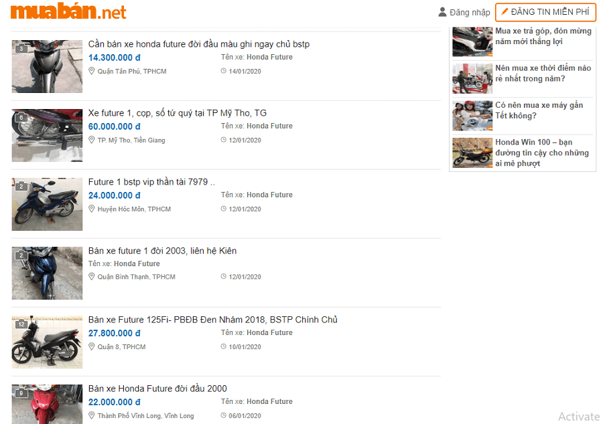Click photo count badge on Bình Thạnh listing thumbnail
The width and height of the screenshot is (603, 424).
click(21, 255)
